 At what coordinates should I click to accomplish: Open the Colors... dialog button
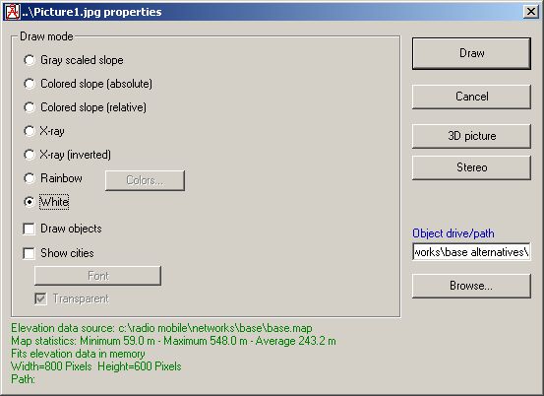(145, 180)
